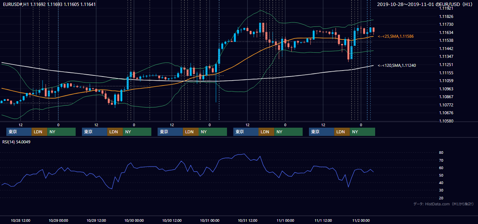Click price axis value 1.11347
Screen dimensions: 478x224
click(x=446, y=57)
